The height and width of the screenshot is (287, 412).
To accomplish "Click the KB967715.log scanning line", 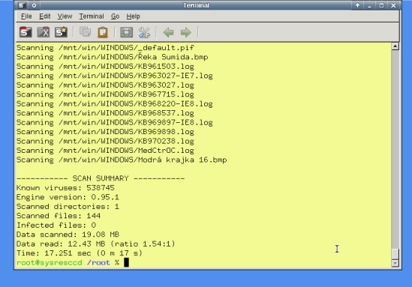I will 105,94.
